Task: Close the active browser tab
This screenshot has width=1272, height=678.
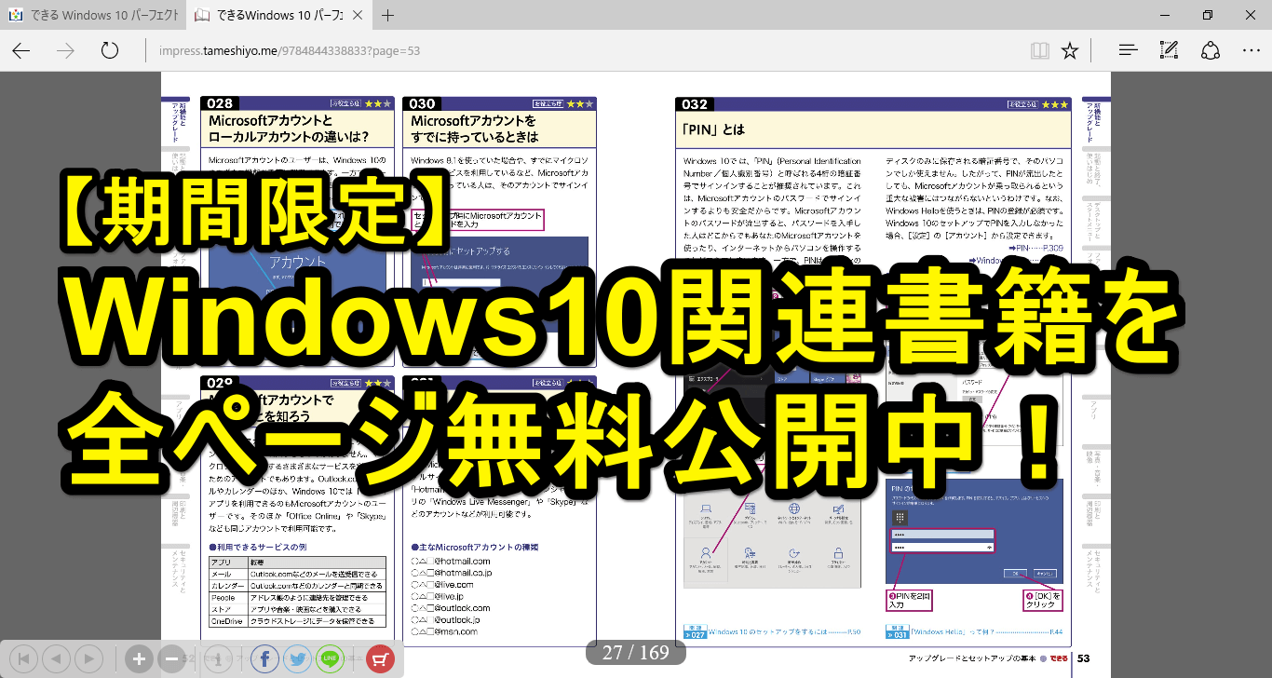Action: [359, 16]
